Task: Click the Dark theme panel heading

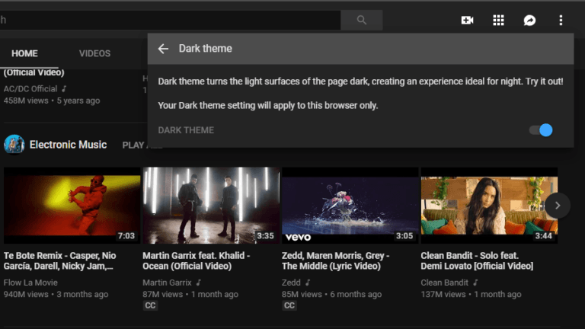Action: point(205,49)
